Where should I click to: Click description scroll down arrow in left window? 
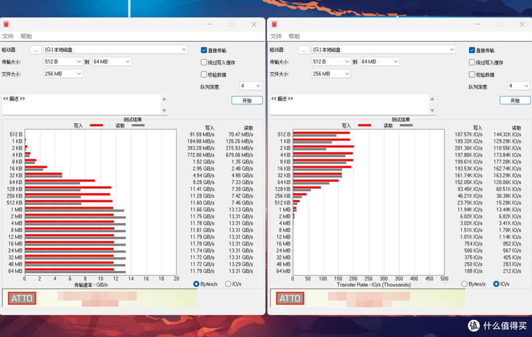coord(164,110)
